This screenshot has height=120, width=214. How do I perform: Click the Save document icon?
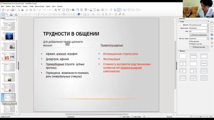13,10
